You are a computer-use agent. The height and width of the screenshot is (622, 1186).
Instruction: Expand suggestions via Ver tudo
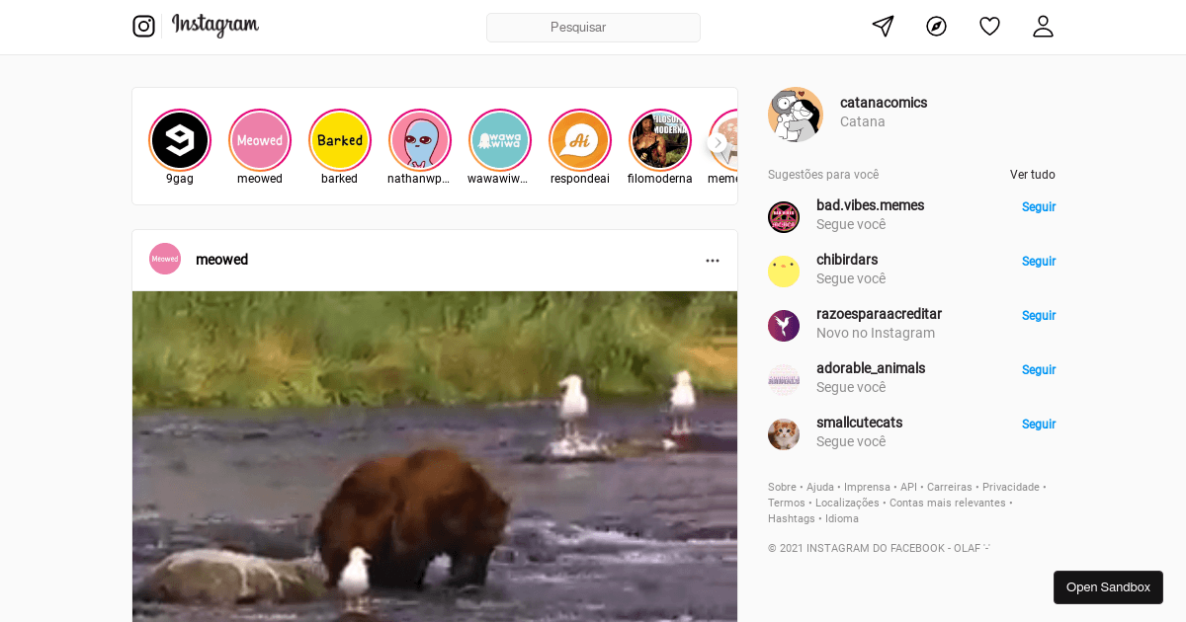click(x=1032, y=174)
